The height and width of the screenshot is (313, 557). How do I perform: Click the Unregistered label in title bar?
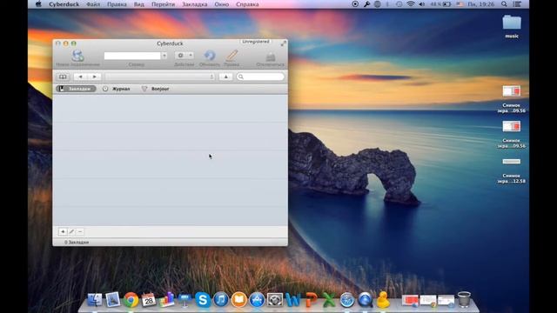click(256, 42)
